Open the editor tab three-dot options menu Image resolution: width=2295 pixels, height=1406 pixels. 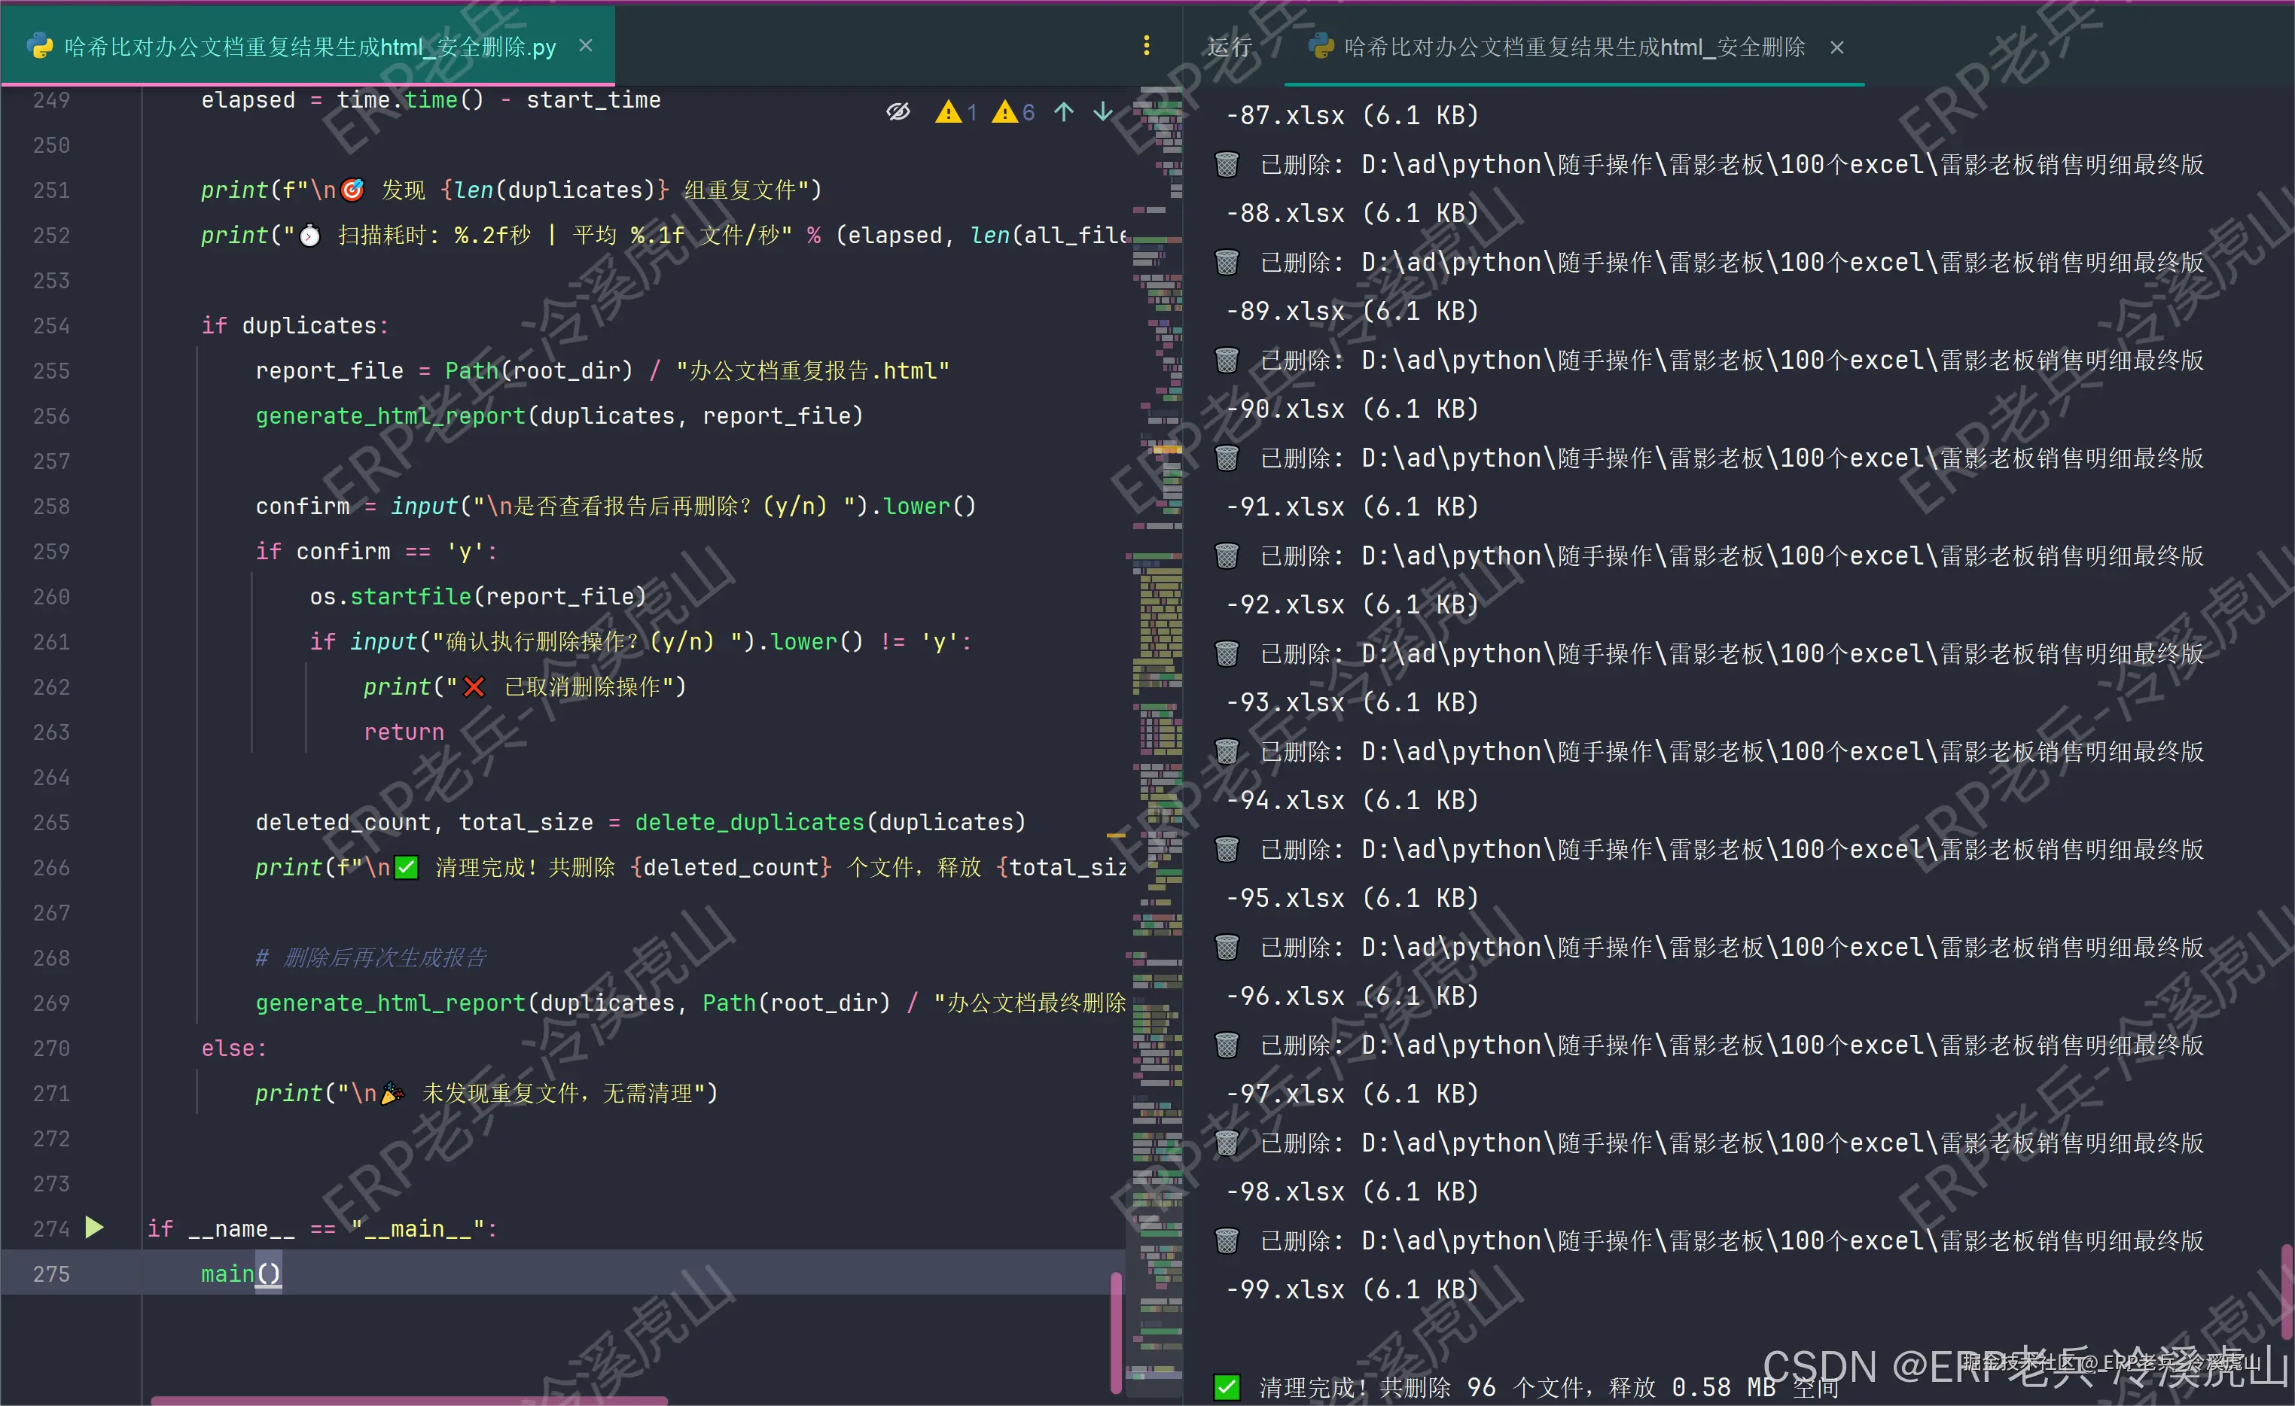coord(1146,46)
